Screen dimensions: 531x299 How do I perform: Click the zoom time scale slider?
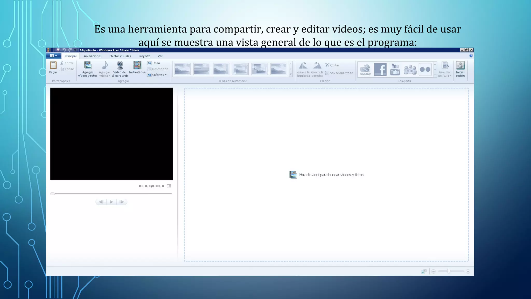[x=449, y=271]
